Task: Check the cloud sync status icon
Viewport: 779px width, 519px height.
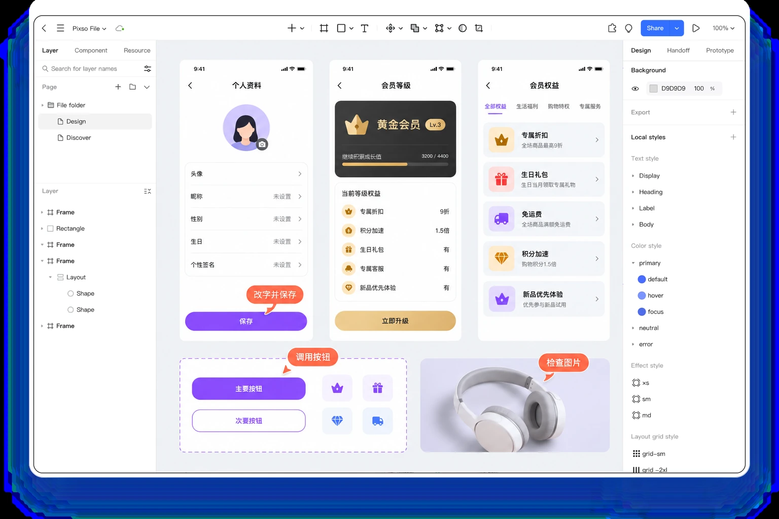Action: [120, 28]
